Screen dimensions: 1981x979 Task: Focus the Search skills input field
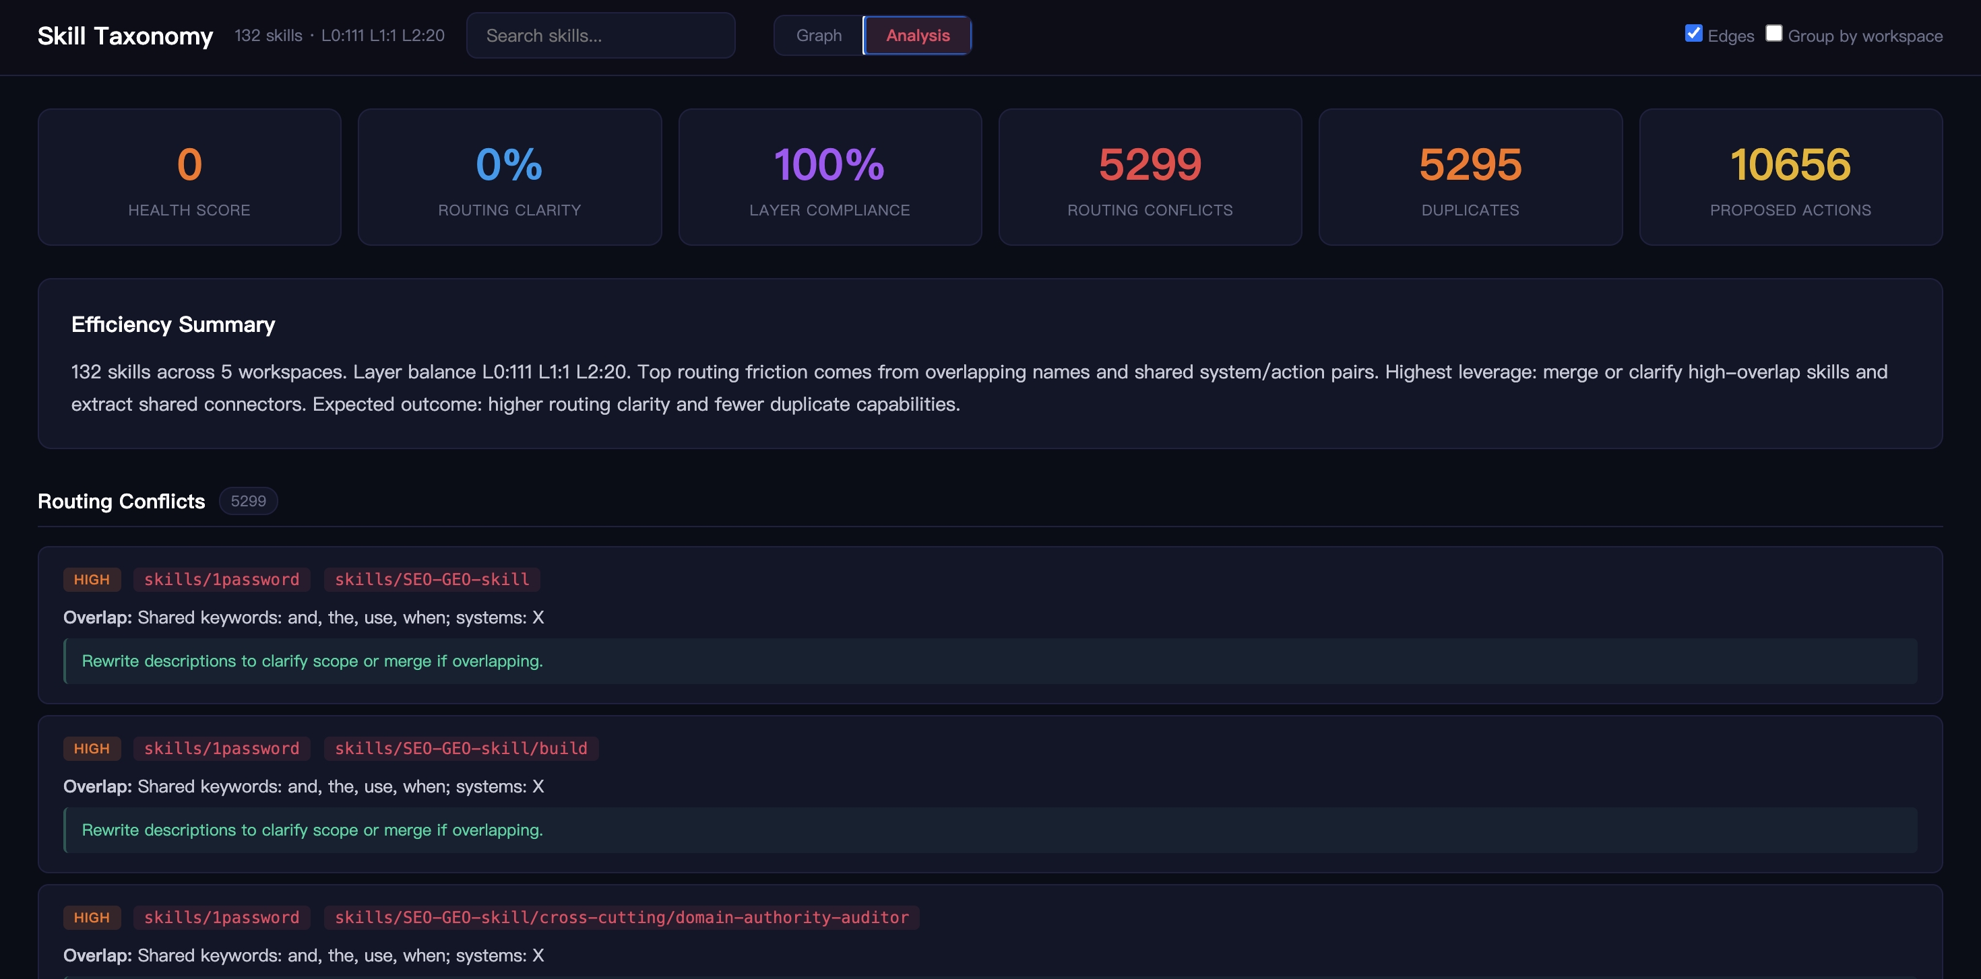[600, 35]
